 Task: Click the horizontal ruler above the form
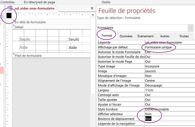[51, 14]
